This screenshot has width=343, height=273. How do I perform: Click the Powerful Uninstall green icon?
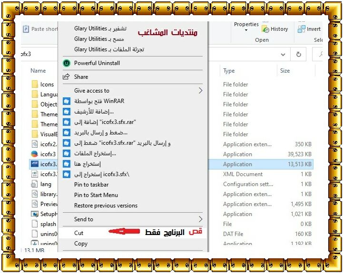[x=66, y=63]
